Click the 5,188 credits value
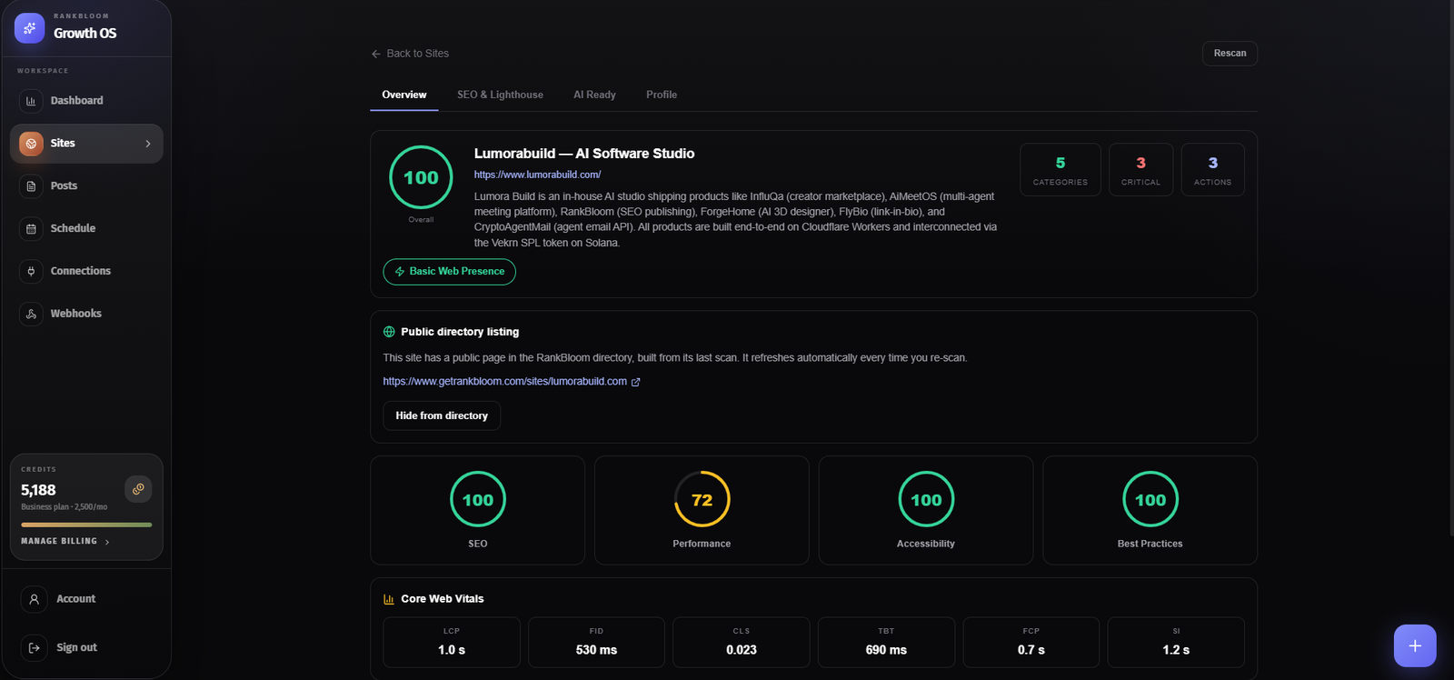 [38, 490]
